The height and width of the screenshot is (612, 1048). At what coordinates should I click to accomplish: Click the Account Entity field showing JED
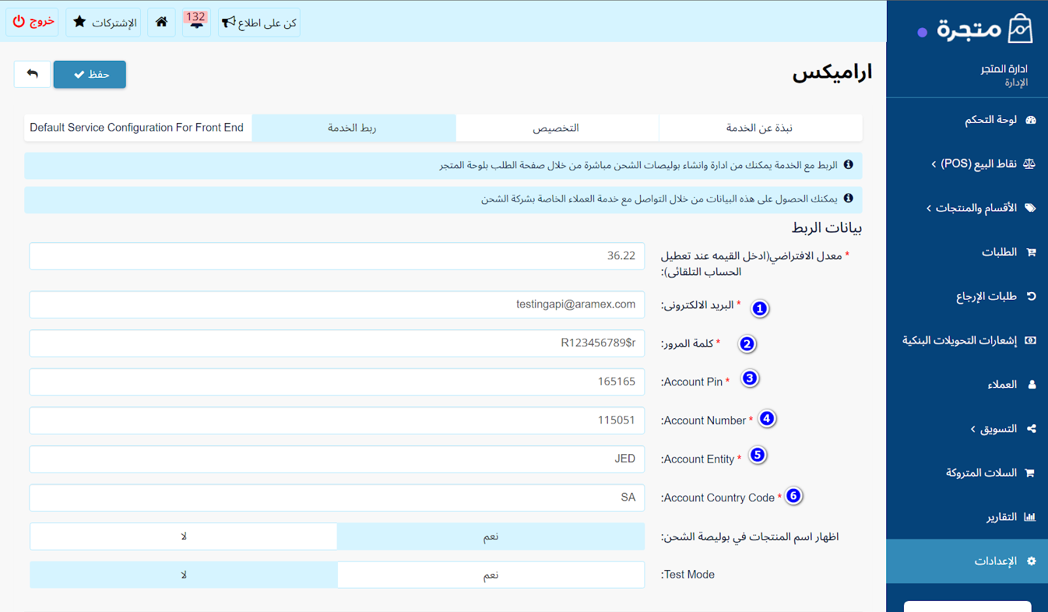coord(337,459)
